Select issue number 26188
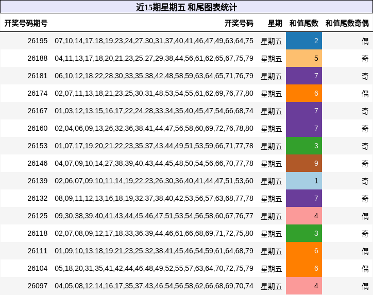The width and height of the screenshot is (373, 295). [x=38, y=59]
